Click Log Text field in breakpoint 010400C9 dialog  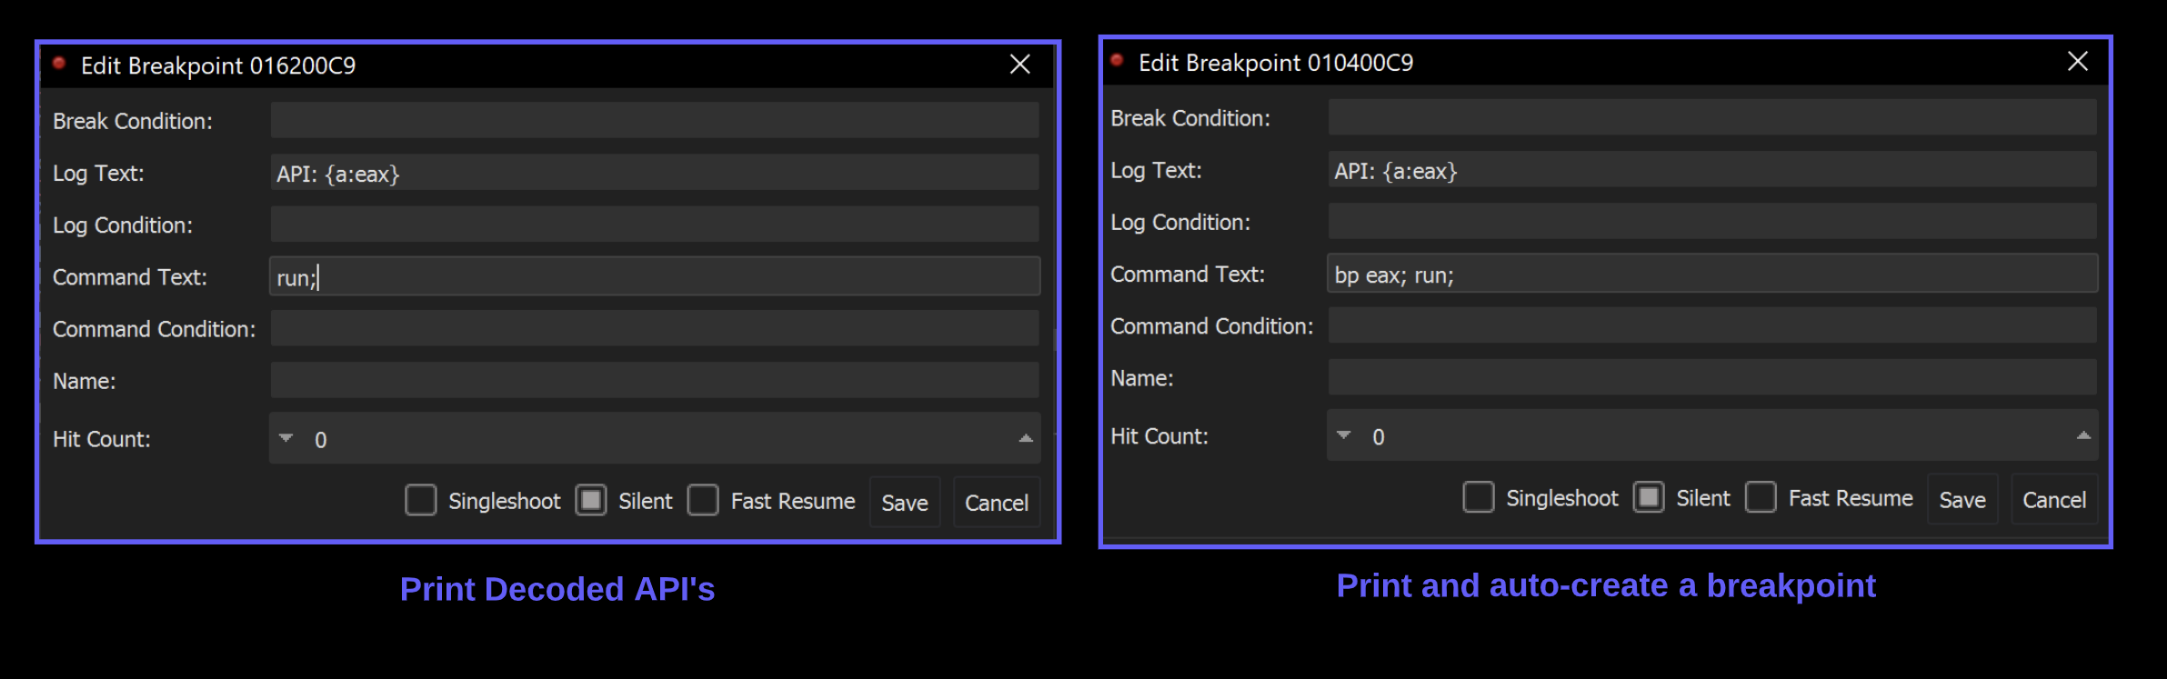pyautogui.click(x=1712, y=170)
